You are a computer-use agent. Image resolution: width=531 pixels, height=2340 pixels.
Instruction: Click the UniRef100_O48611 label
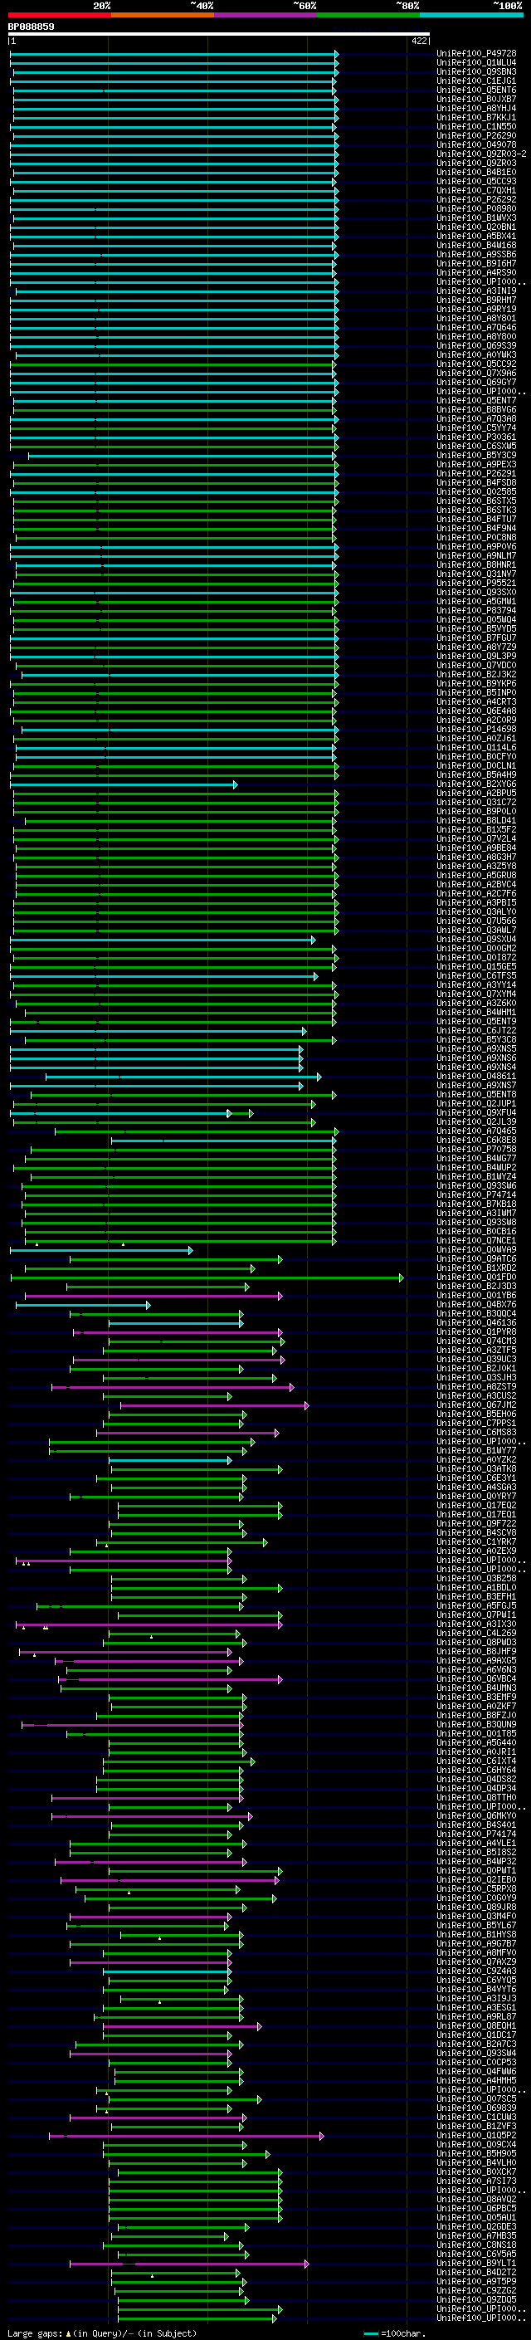point(476,1077)
